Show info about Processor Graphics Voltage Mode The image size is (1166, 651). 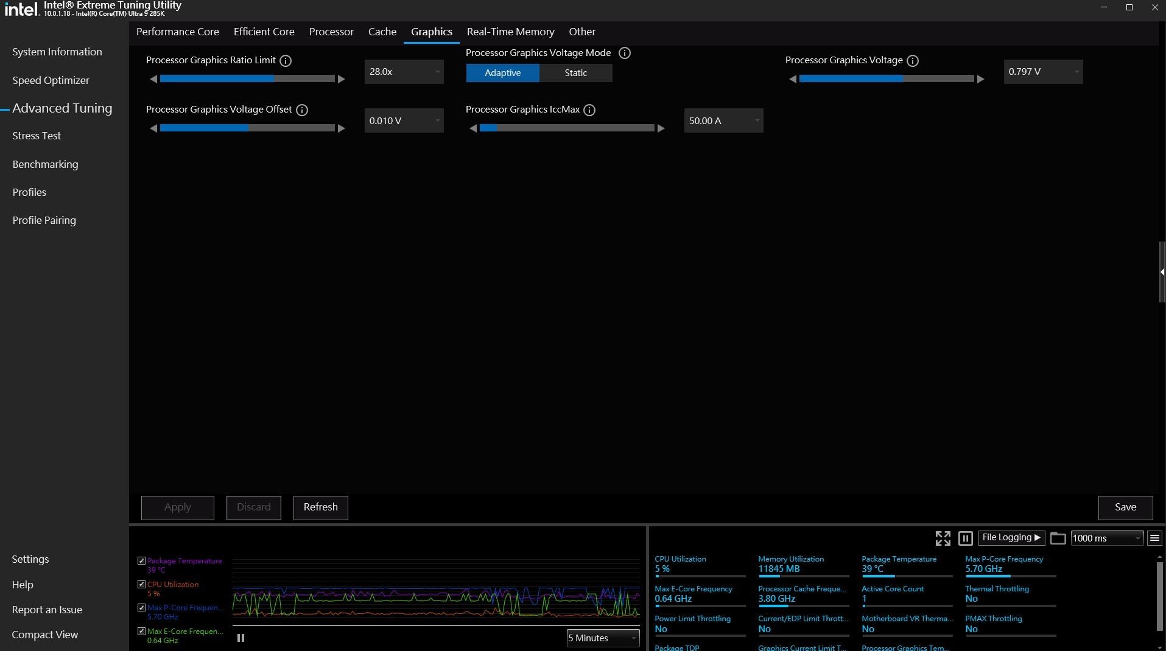coord(624,54)
